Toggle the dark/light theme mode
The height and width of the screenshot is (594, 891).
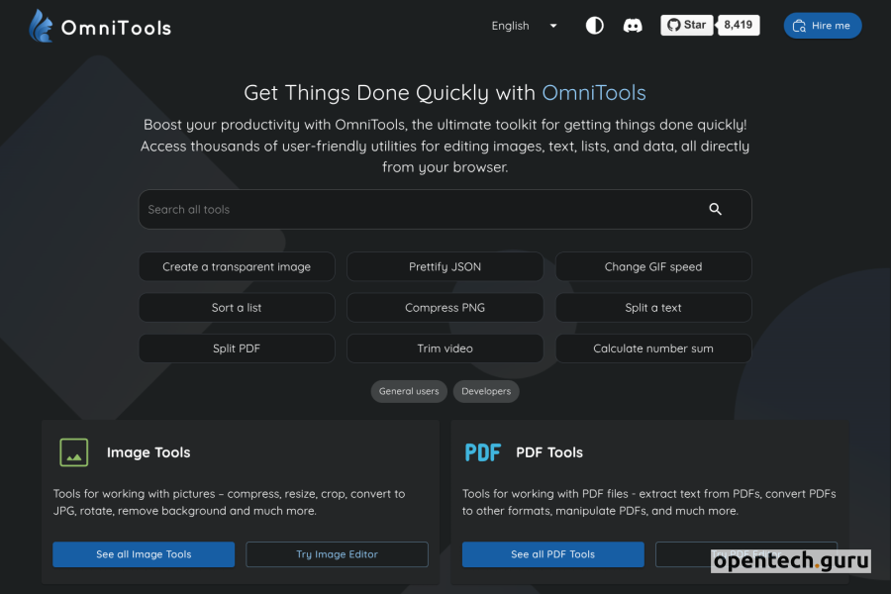(x=594, y=26)
